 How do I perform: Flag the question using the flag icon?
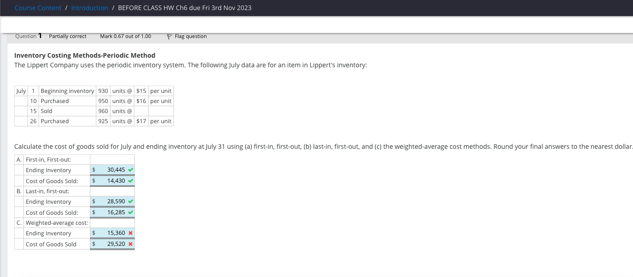coord(169,36)
